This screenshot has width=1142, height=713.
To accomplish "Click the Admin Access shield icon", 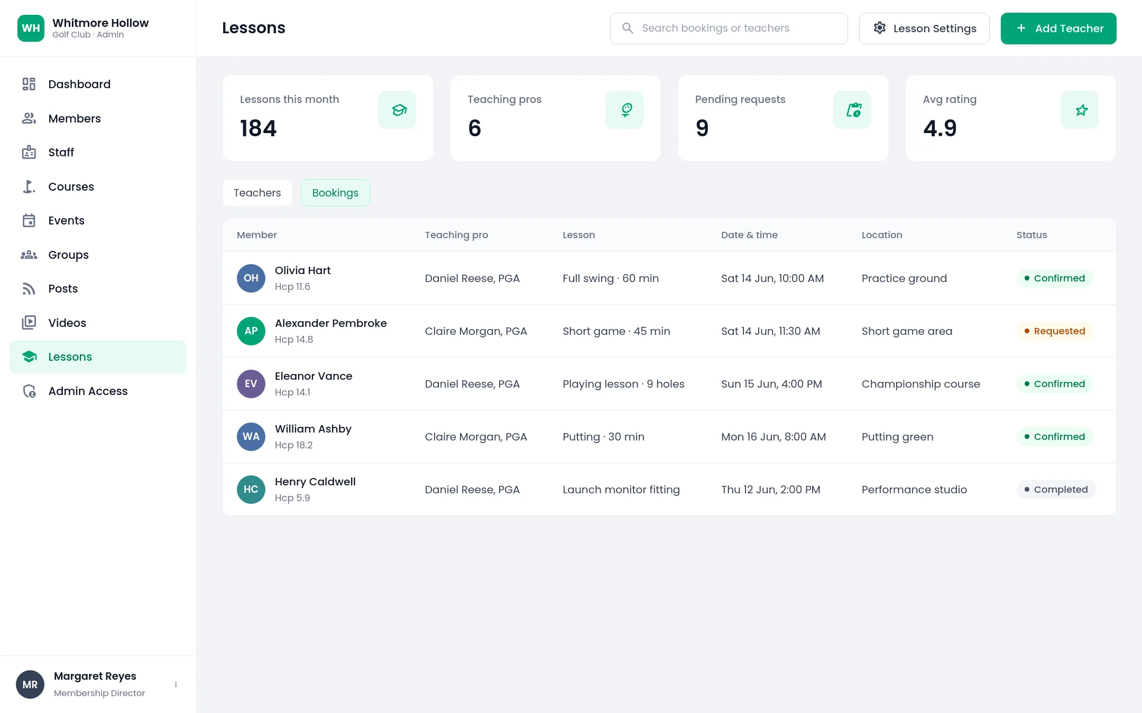I will tap(29, 391).
